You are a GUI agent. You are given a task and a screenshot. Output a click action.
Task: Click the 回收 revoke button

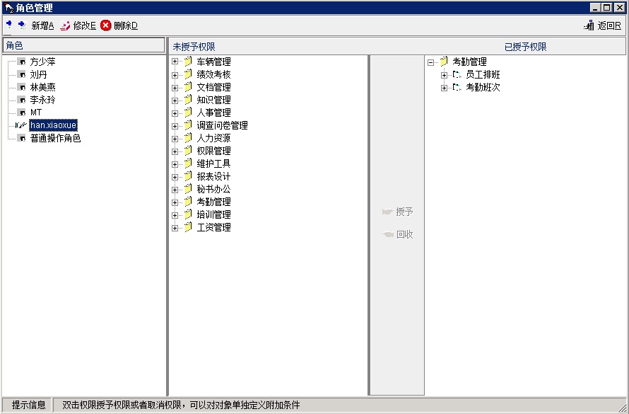click(397, 234)
